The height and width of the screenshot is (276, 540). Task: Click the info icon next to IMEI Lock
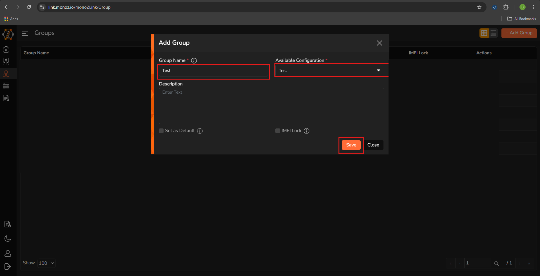click(307, 131)
